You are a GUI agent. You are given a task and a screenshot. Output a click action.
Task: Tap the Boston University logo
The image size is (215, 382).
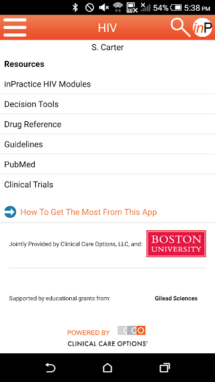click(176, 244)
